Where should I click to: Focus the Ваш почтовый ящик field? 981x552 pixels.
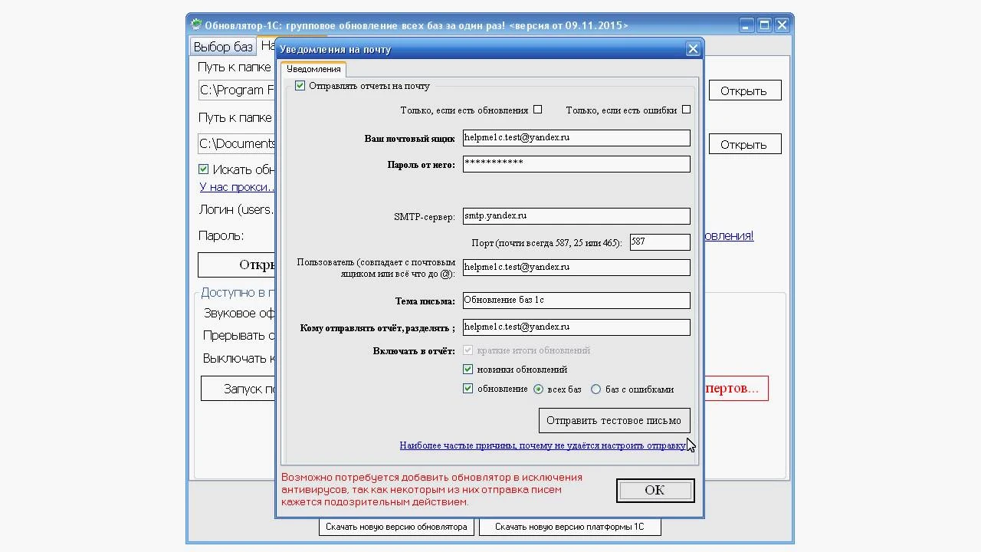(x=576, y=138)
